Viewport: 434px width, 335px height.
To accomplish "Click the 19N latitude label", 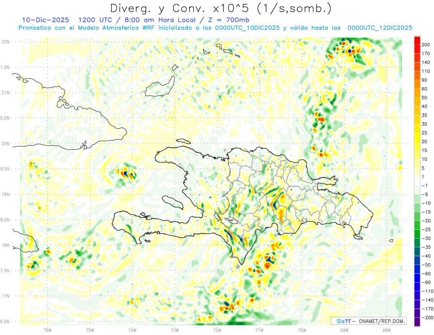I will pyautogui.click(x=5, y=194).
